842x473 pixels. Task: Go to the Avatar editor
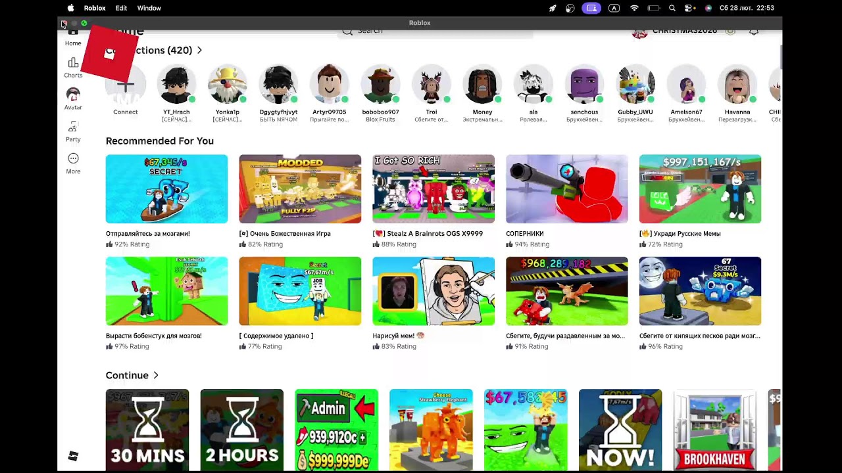click(x=73, y=99)
